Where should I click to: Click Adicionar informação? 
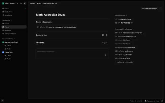[125, 62]
